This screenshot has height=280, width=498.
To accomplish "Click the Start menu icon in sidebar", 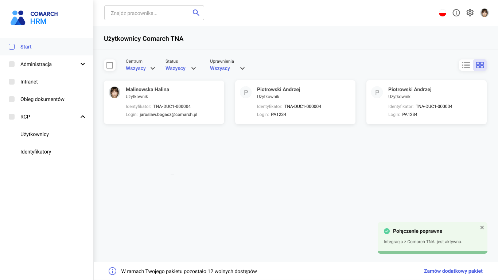I will point(12,47).
